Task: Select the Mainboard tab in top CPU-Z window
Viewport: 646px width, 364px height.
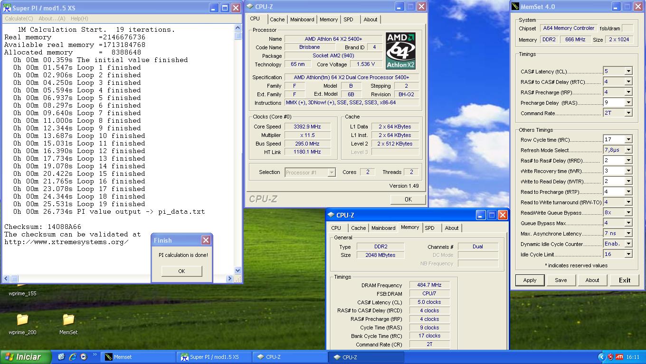Action: tap(302, 19)
